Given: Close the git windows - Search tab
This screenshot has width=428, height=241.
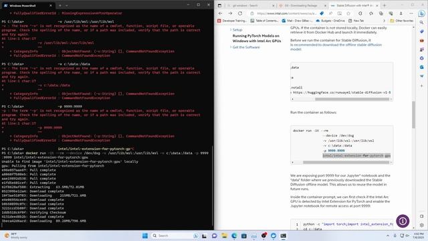Looking at the screenshot, I should (x=274, y=5).
